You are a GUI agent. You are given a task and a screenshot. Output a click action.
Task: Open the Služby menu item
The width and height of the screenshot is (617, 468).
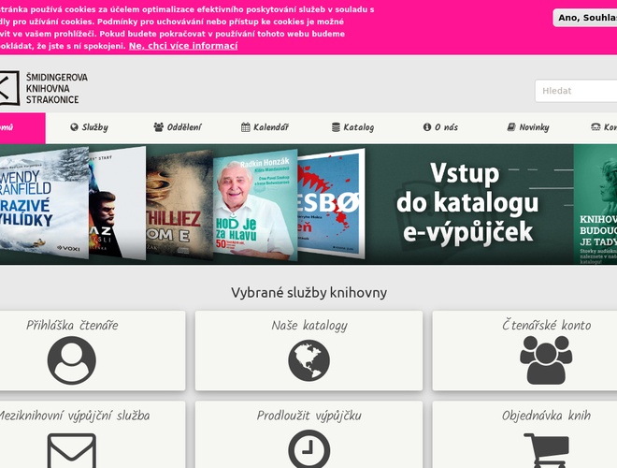tap(90, 127)
